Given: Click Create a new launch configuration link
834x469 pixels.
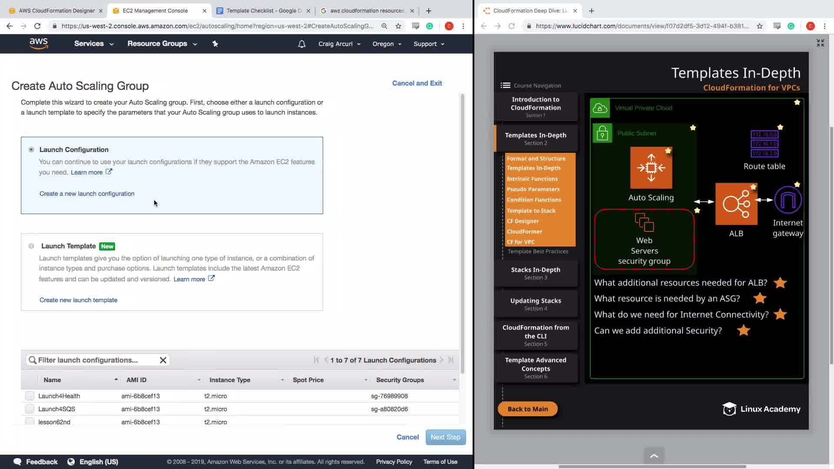Looking at the screenshot, I should click(x=87, y=194).
